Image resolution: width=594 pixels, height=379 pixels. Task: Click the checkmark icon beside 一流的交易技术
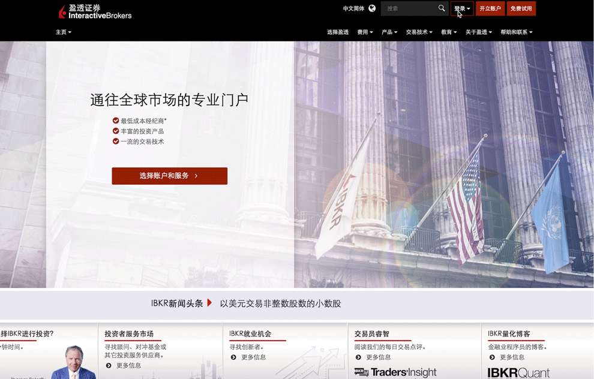(x=116, y=142)
